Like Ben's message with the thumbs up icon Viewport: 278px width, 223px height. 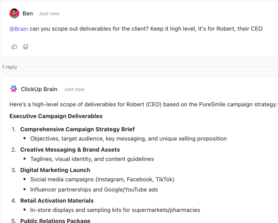point(14,46)
